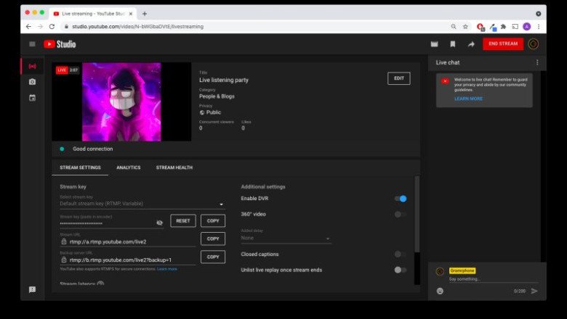Click the Say something chat field
The height and width of the screenshot is (319, 567).
tap(487, 279)
